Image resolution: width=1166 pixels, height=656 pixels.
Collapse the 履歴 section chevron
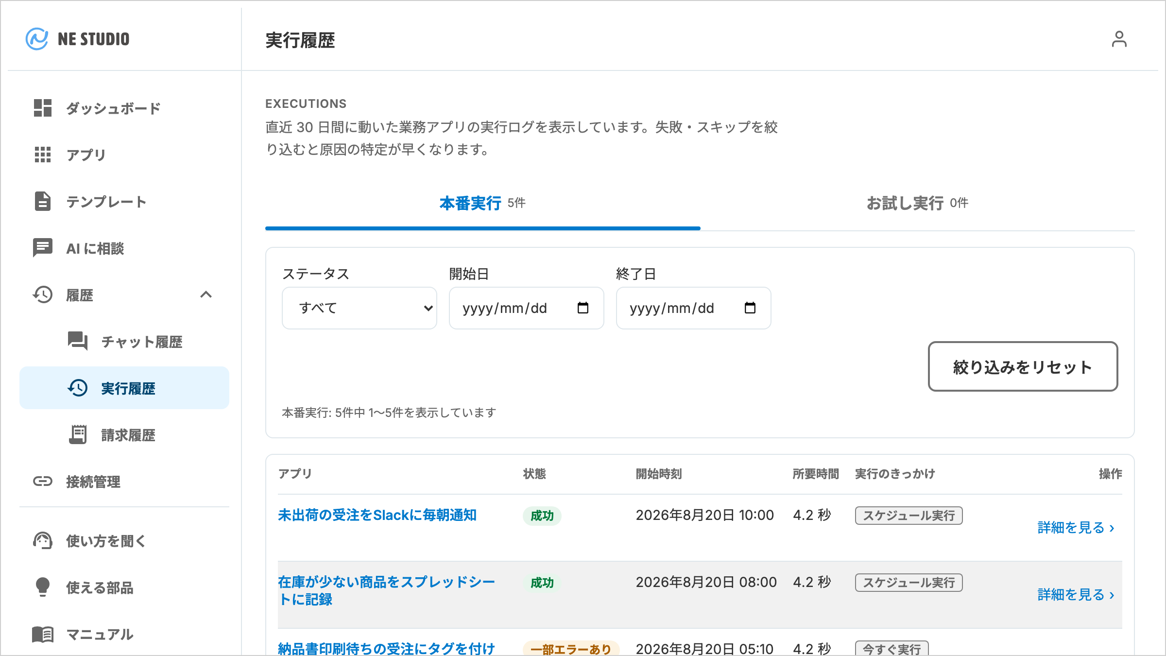(x=206, y=294)
